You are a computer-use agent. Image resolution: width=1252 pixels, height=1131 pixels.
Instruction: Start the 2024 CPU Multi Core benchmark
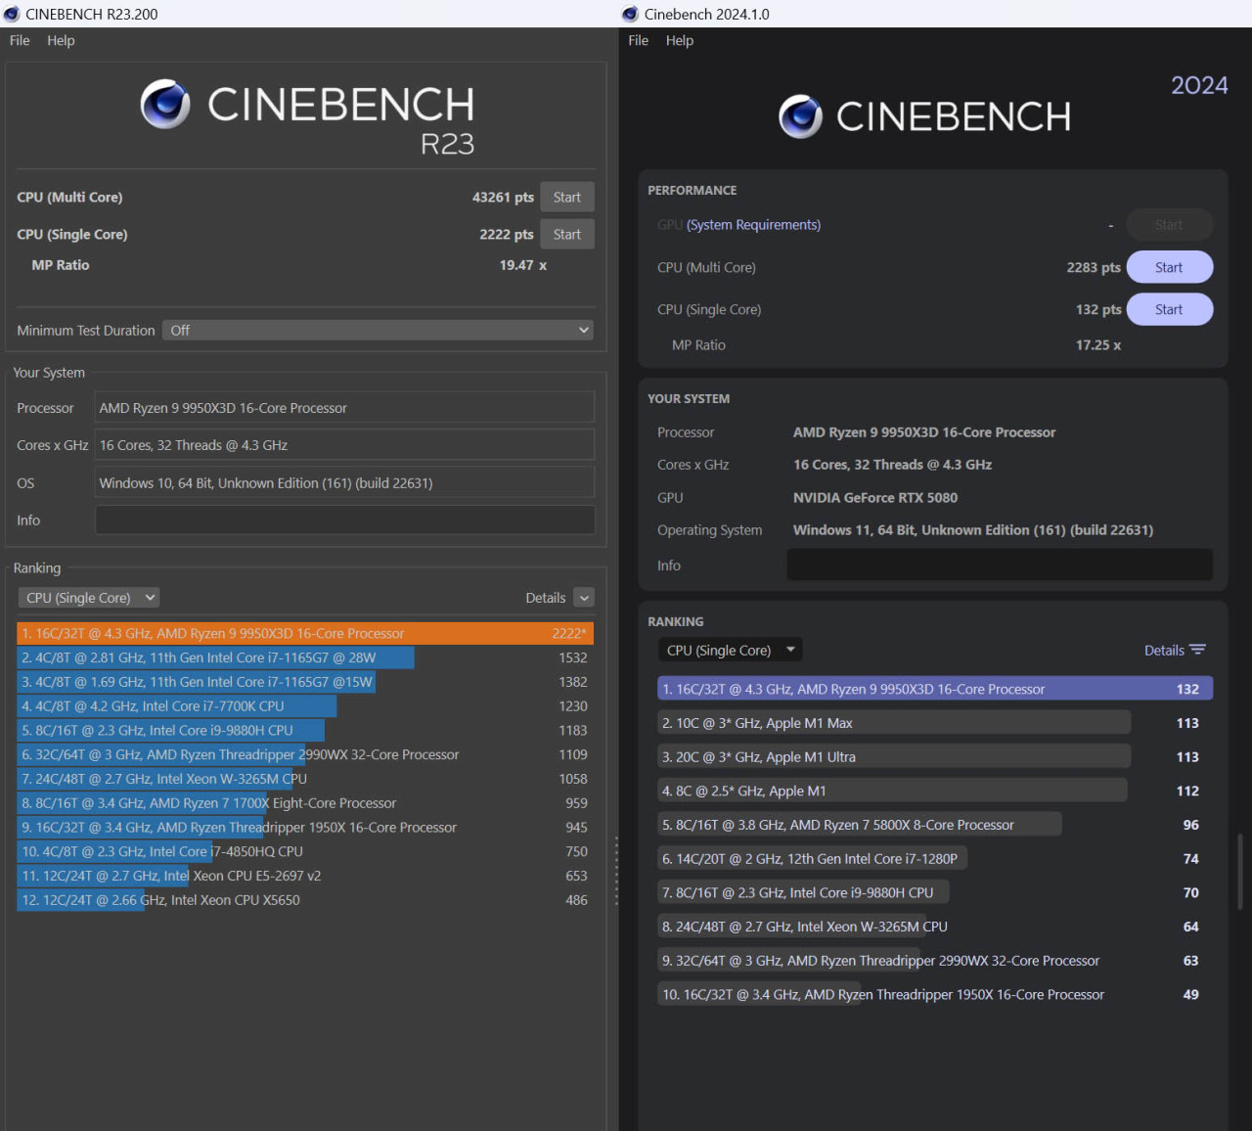(x=1169, y=267)
